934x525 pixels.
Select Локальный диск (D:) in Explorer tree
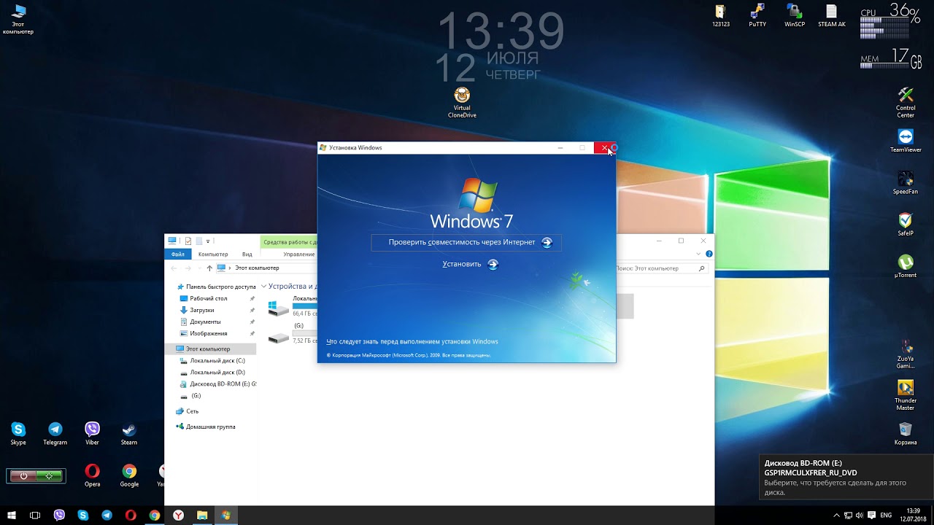point(217,373)
